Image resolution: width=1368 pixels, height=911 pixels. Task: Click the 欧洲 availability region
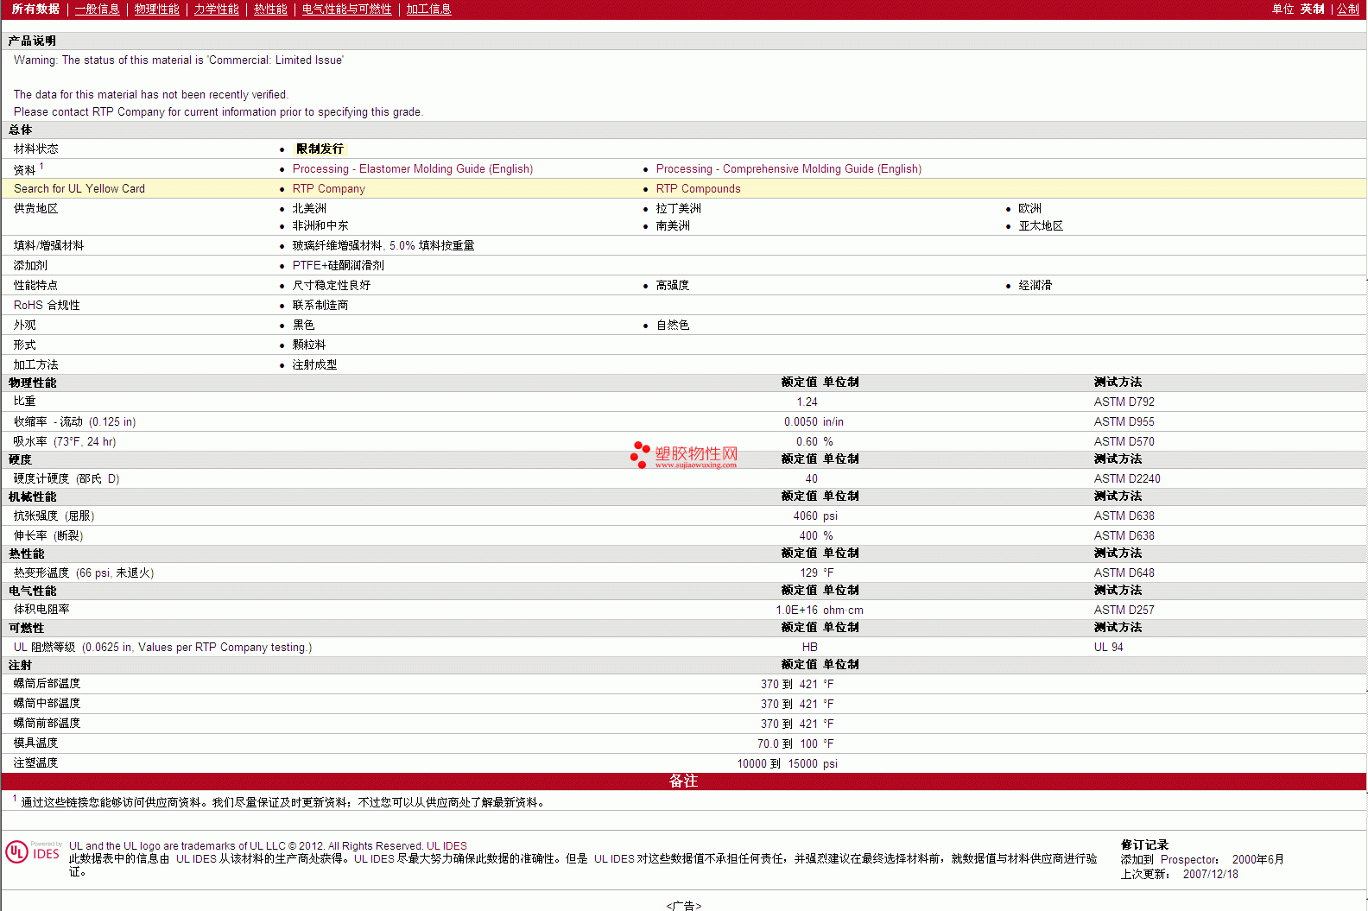click(1029, 209)
